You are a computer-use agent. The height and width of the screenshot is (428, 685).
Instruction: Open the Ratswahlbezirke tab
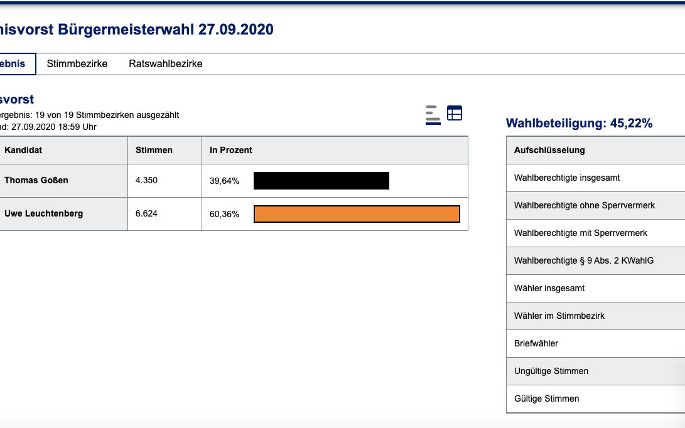click(166, 64)
